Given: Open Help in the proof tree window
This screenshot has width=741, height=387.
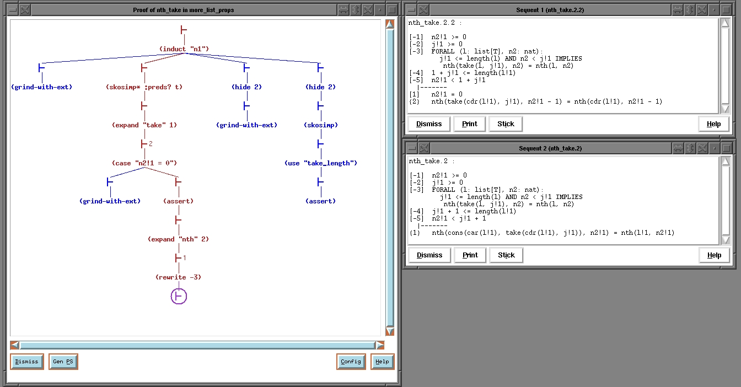Looking at the screenshot, I should (x=382, y=362).
